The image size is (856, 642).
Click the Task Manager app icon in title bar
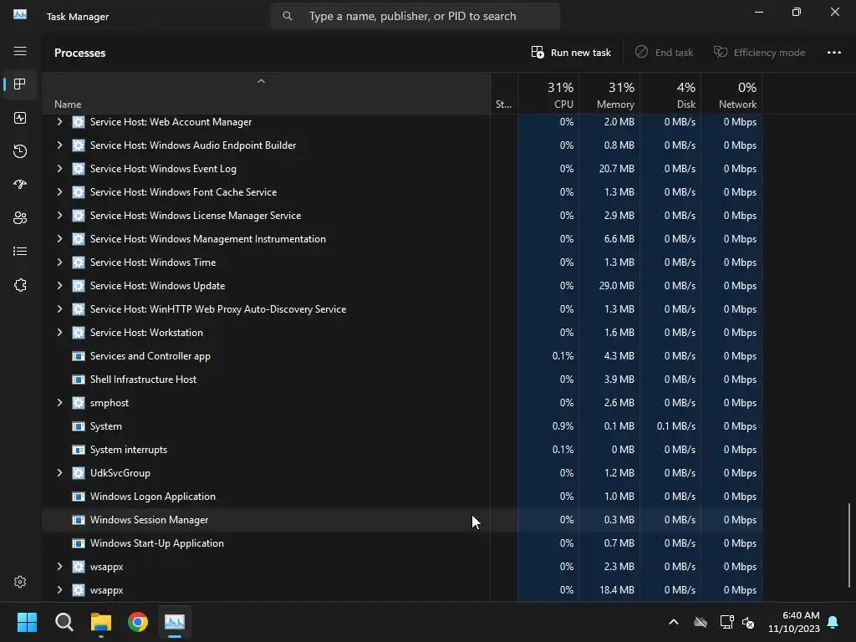20,15
